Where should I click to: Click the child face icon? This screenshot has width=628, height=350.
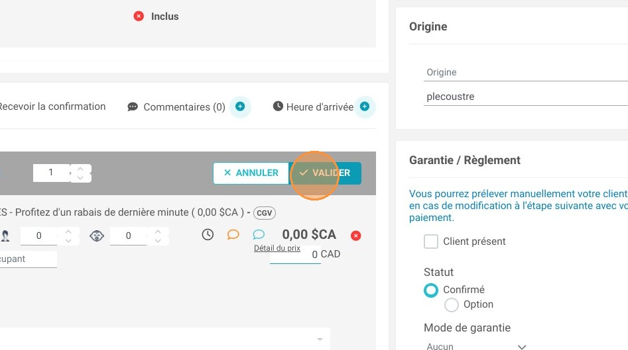pyautogui.click(x=97, y=236)
